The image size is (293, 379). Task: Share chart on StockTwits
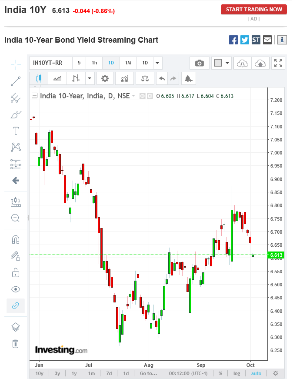pyautogui.click(x=256, y=40)
